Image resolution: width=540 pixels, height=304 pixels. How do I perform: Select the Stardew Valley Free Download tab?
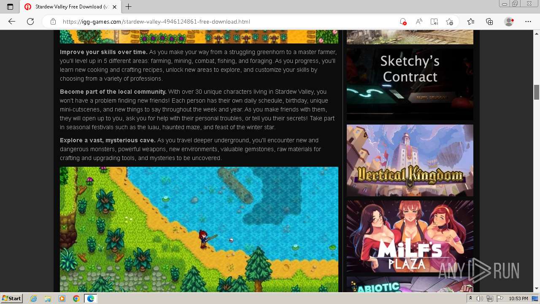(70, 7)
